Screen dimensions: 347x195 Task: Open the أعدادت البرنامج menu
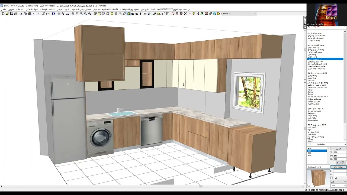click(x=148, y=9)
